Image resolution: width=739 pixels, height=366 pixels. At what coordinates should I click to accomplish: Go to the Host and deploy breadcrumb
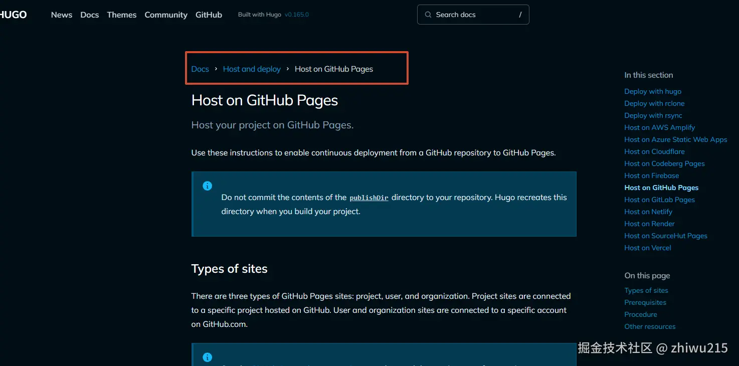tap(252, 69)
